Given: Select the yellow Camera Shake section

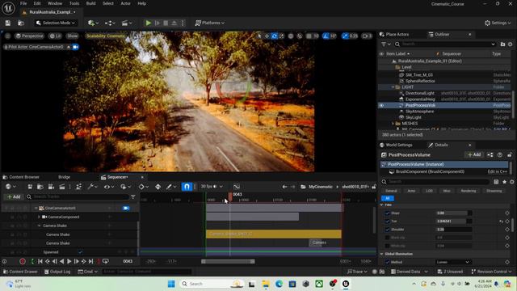Looking at the screenshot, I should [x=274, y=234].
